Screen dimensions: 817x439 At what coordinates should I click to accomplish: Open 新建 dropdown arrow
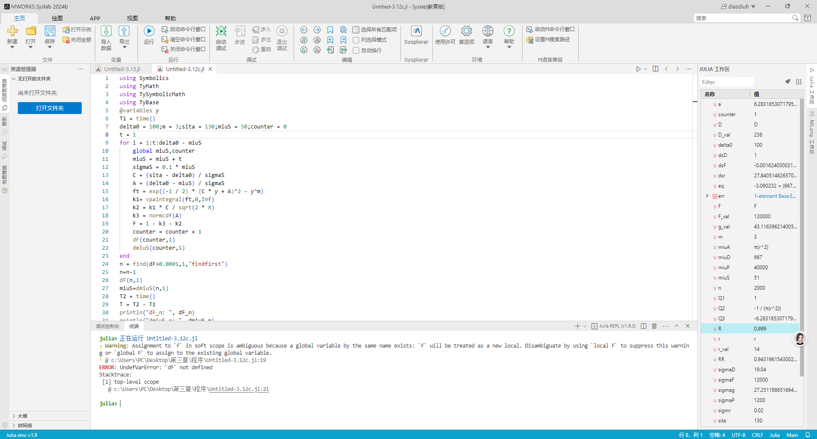point(12,47)
